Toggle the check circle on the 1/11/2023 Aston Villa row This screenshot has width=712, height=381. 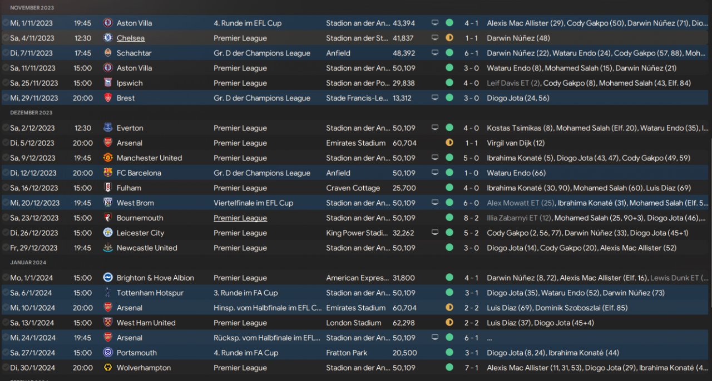(6, 23)
